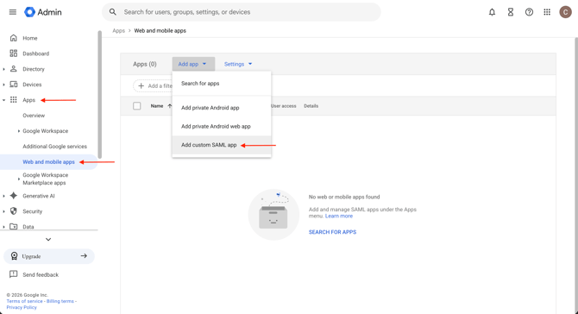Click the Directory person icon
Screen dimensions: 578x314
[14, 69]
